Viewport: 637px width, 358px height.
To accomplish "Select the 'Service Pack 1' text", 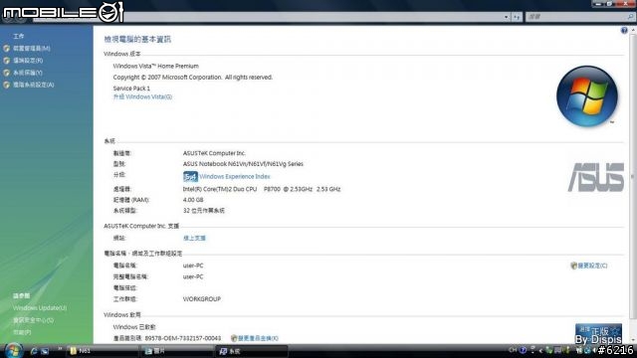I will (131, 89).
